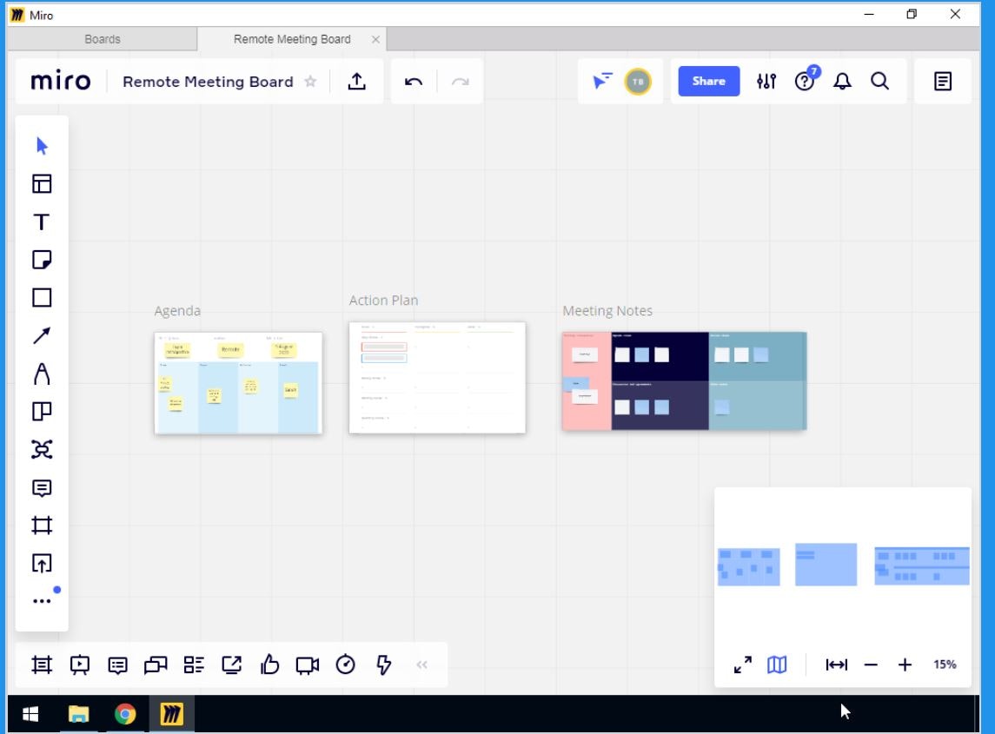
Task: Toggle collaborators' cursors visibility
Action: click(601, 81)
